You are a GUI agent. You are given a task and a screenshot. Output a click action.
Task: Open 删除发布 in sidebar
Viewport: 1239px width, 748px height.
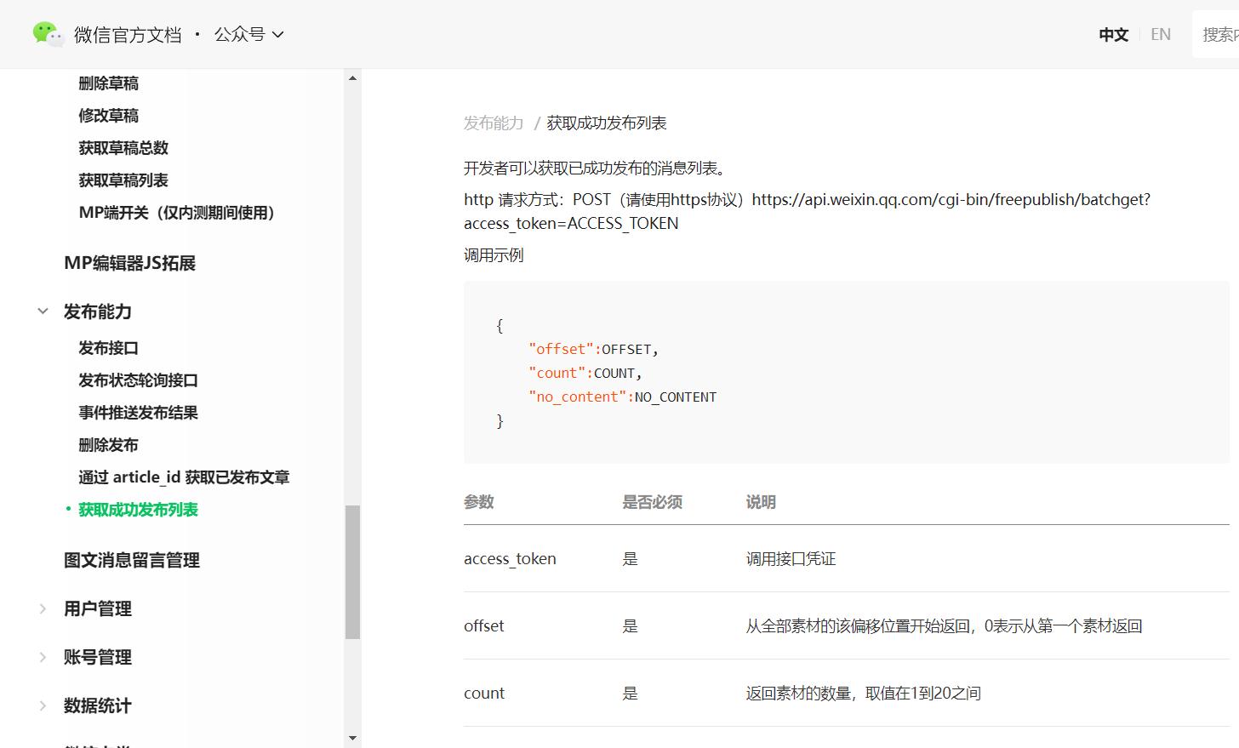click(109, 445)
